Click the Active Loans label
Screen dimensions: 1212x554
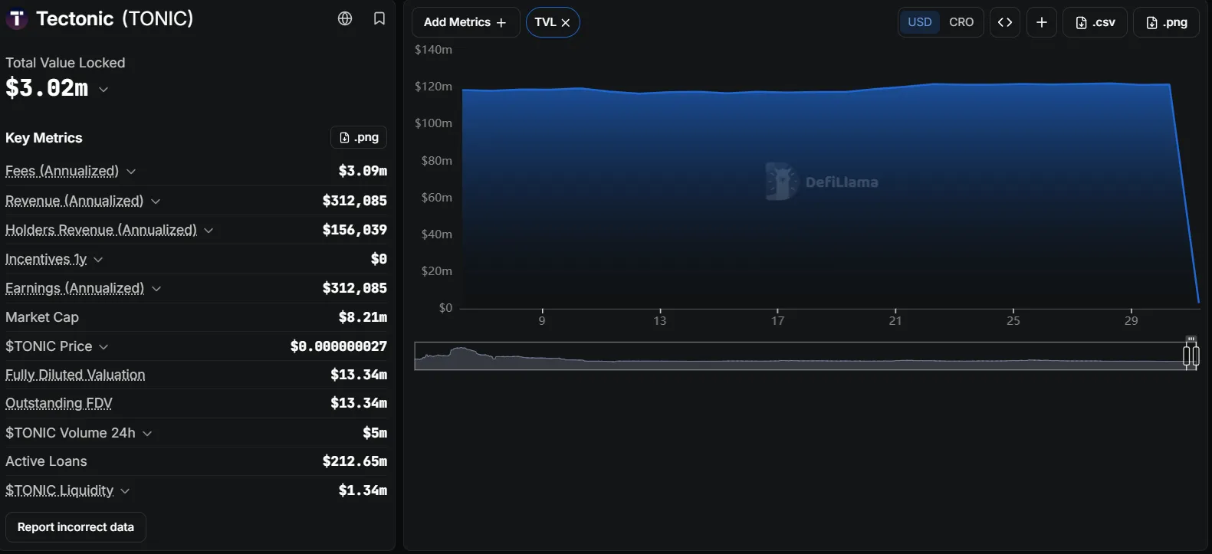[46, 461]
